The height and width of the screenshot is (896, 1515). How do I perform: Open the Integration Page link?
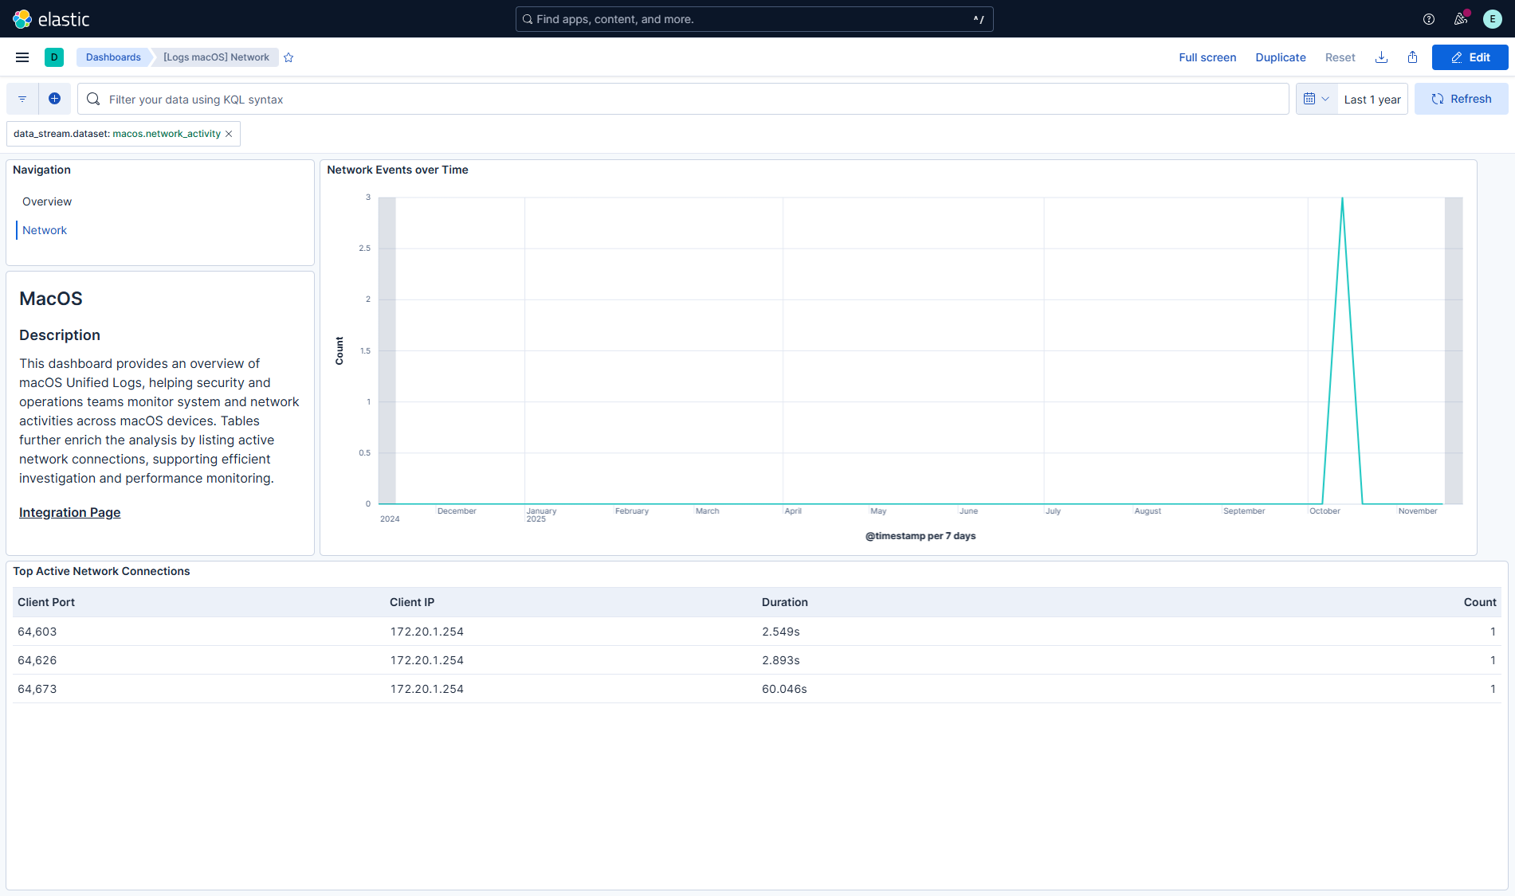pos(69,512)
